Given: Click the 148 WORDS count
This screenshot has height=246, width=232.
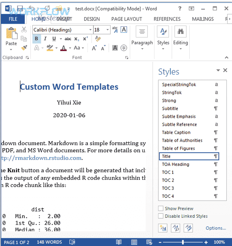Looking at the screenshot, I should click(x=49, y=242).
